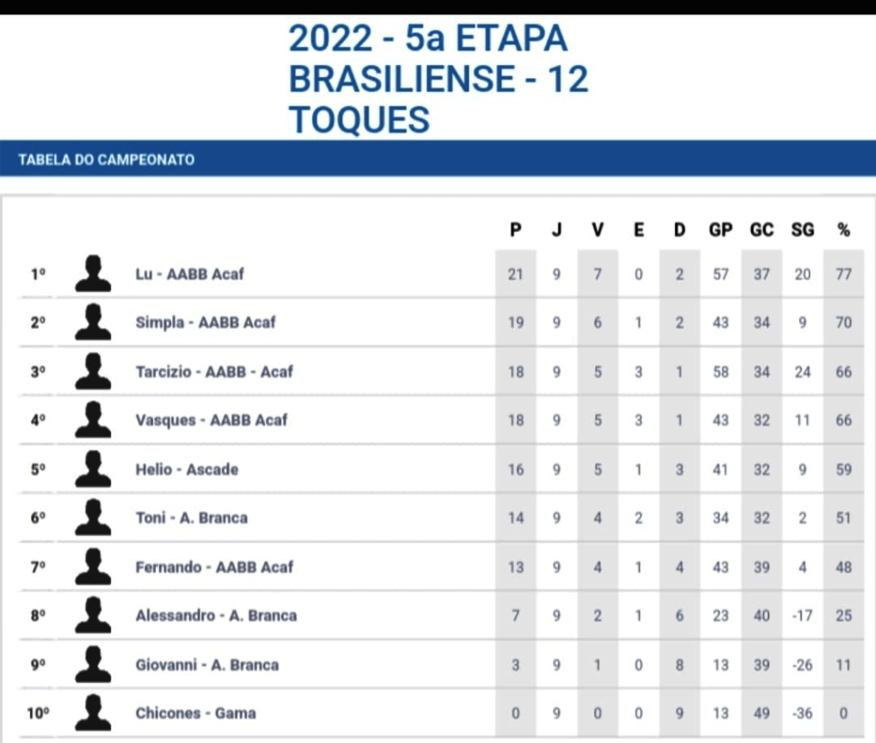Select the avatar beside Tarcizio
The image size is (876, 743).
(x=92, y=371)
